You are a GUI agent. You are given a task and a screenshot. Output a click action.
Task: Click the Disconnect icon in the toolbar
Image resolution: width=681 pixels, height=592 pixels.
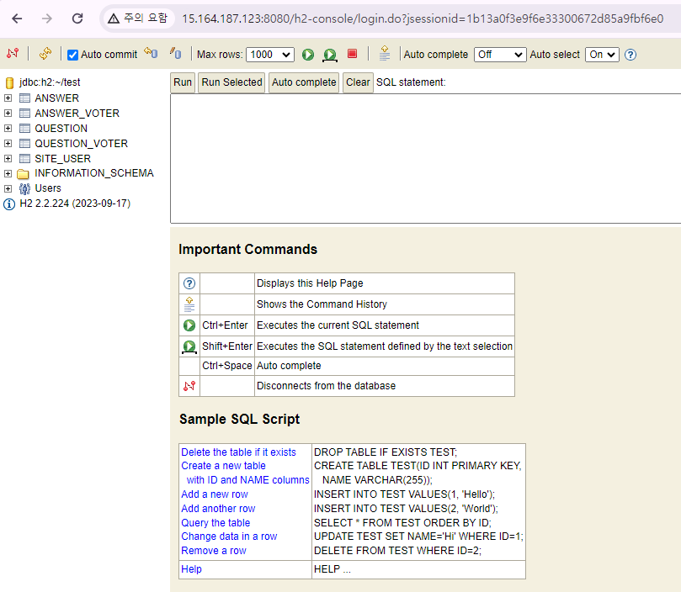[13, 53]
